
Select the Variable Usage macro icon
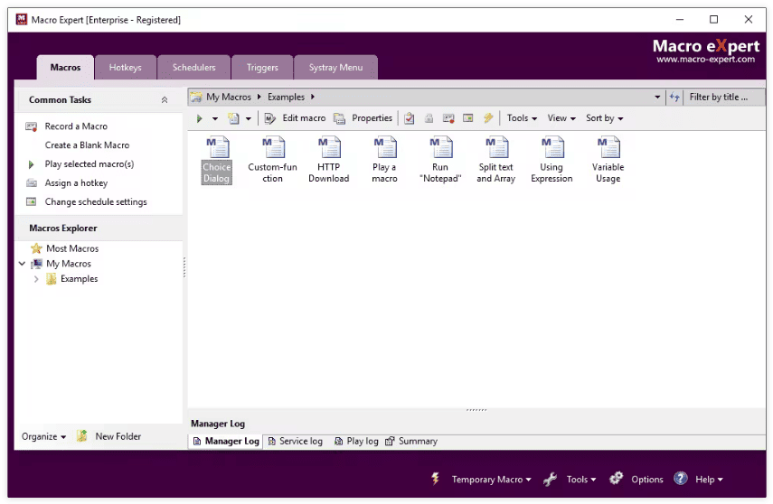[x=608, y=160]
